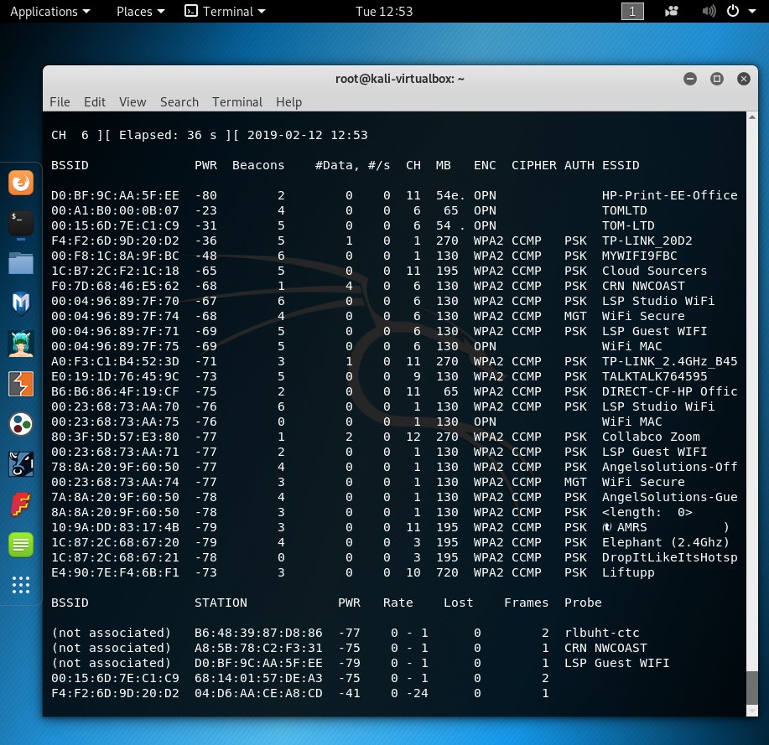Launch Metasploit from the dock
This screenshot has height=745, width=769.
click(21, 303)
